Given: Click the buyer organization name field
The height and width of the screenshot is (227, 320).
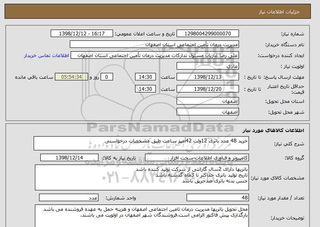Looking at the screenshot, I should tap(154, 45).
